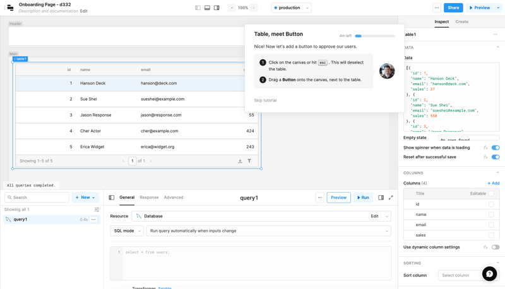This screenshot has height=289, width=505.
Task: Open the help chat bubble
Action: coord(489,274)
